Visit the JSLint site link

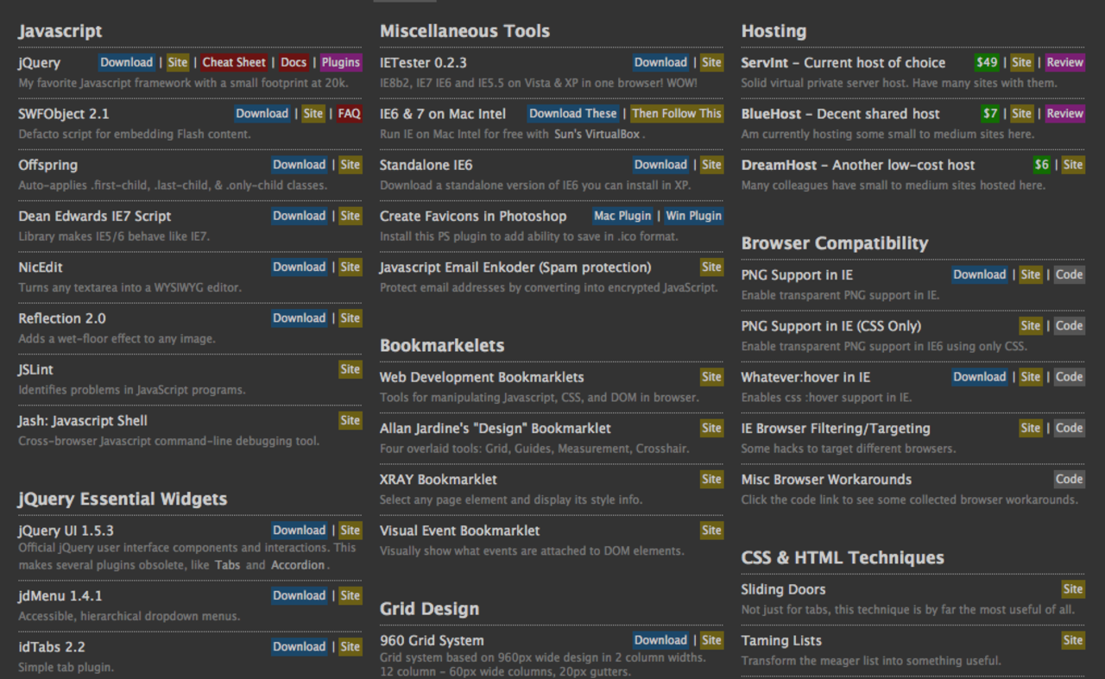[x=350, y=369]
